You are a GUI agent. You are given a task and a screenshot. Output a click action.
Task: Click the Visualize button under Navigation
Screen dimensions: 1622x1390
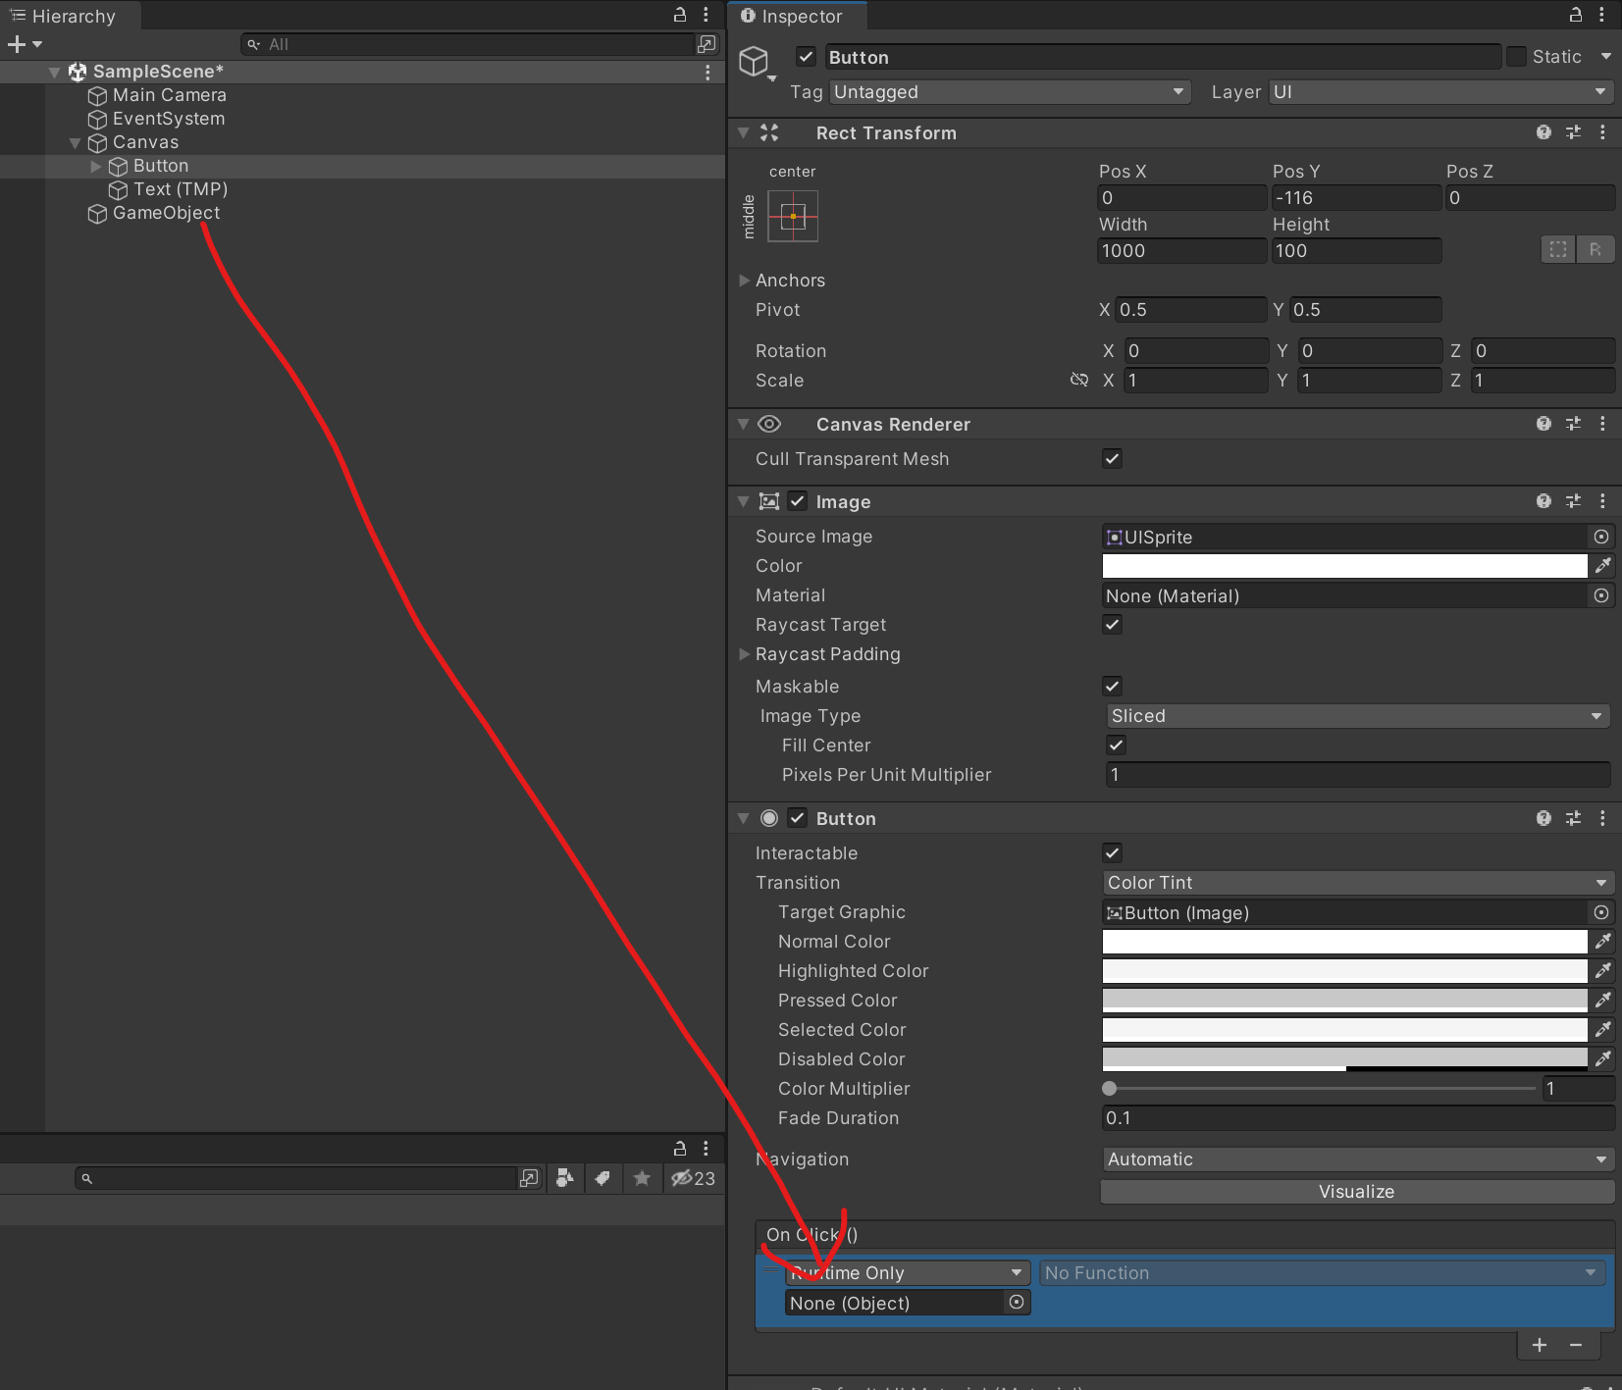[x=1355, y=1191]
